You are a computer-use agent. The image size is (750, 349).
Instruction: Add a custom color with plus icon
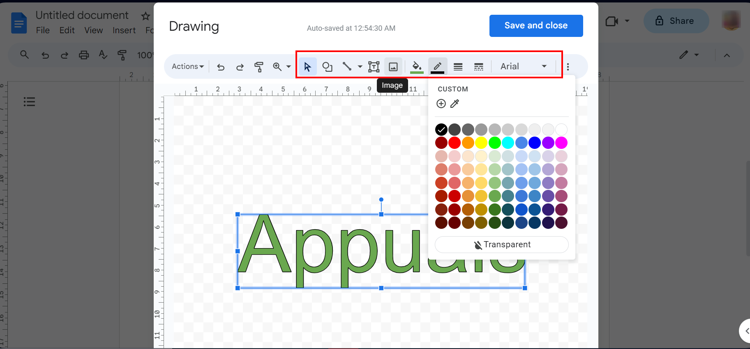441,104
